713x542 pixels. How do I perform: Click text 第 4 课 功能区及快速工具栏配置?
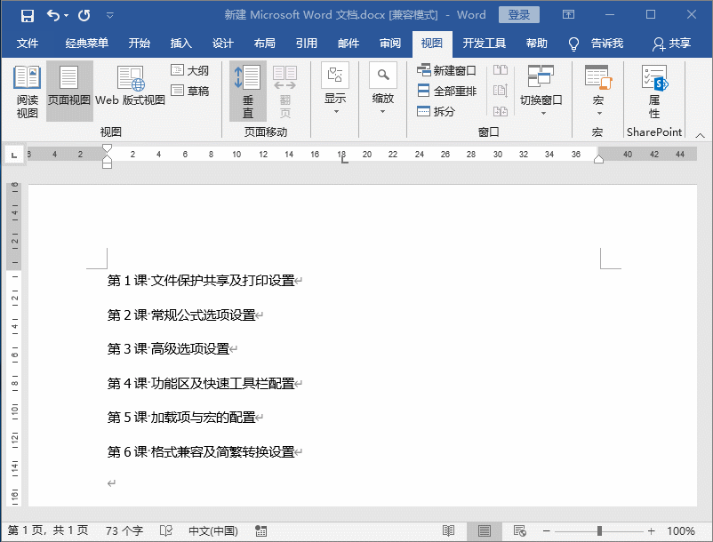201,384
